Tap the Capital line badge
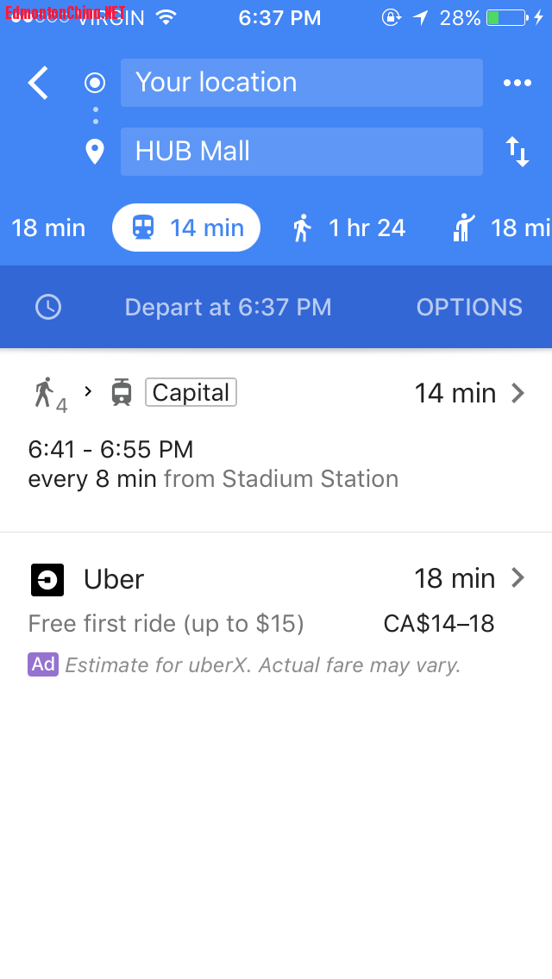Screen dimensions: 552x979 click(x=191, y=393)
